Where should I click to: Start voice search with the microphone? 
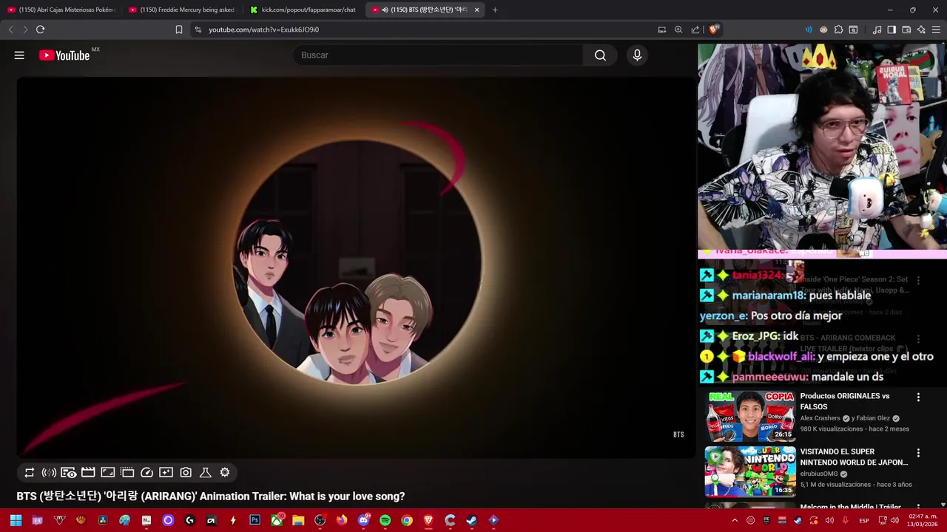[x=637, y=55]
